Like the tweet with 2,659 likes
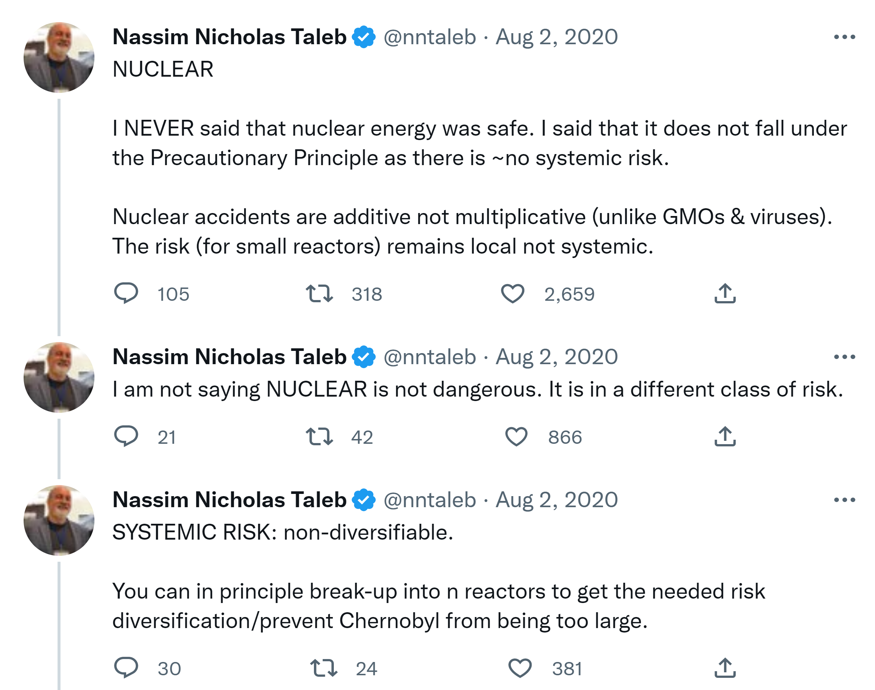Screen dimensions: 875x690 pos(512,293)
